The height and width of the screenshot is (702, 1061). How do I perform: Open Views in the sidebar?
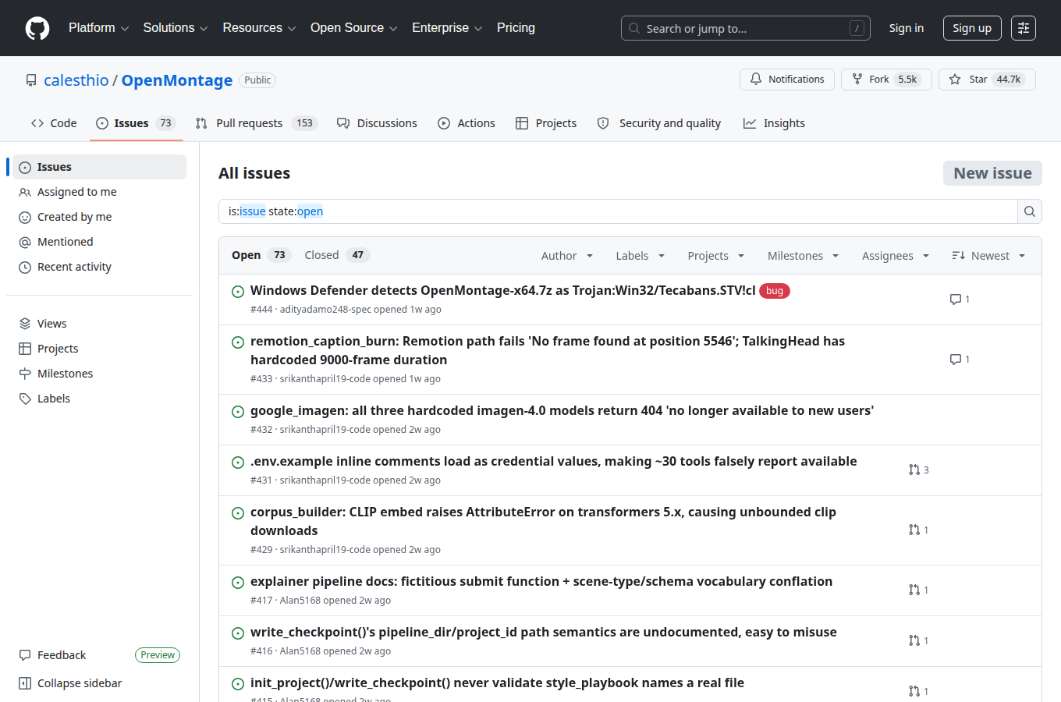click(100, 324)
